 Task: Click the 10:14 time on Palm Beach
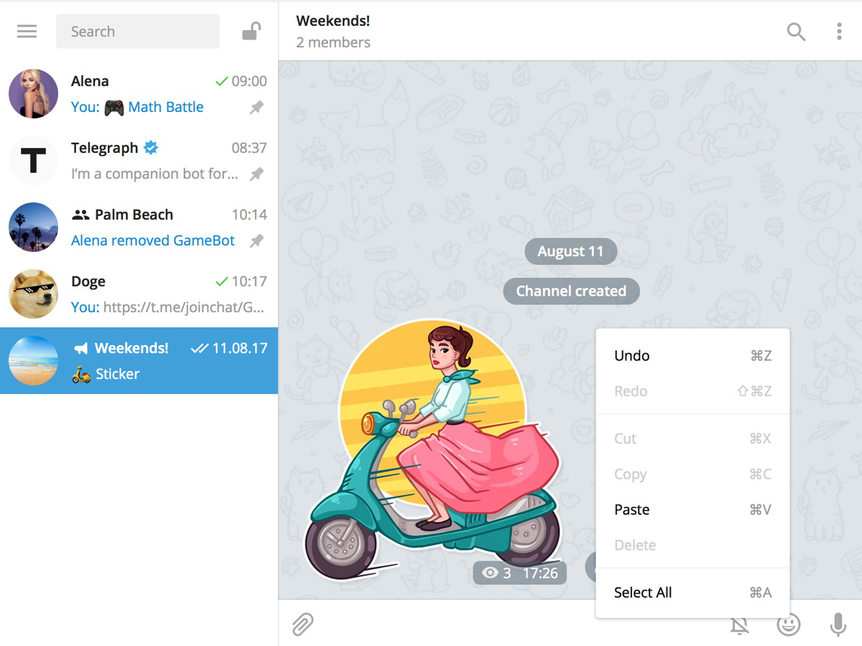249,215
